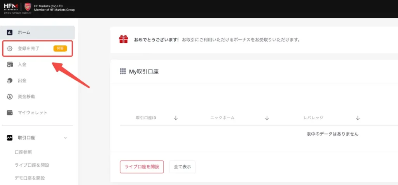Click the マイウォレット wallet icon

tap(10, 113)
